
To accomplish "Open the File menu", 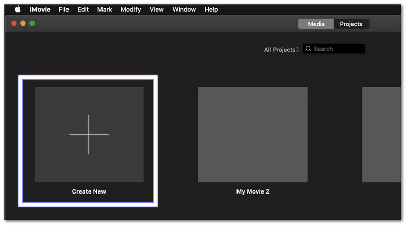I will (x=64, y=9).
